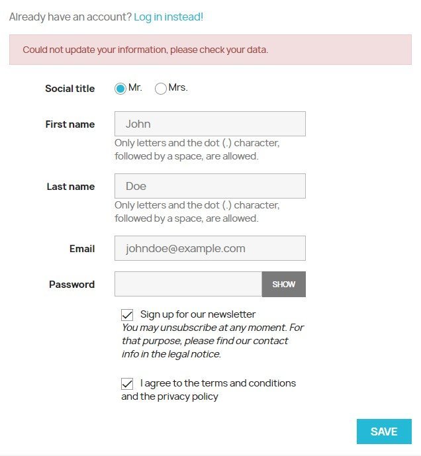Image resolution: width=421 pixels, height=456 pixels.
Task: Focus the Email input field
Action: coord(210,248)
